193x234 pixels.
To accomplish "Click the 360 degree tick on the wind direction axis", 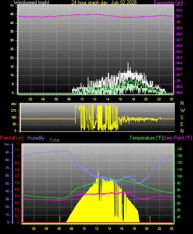I will click(x=13, y=104).
